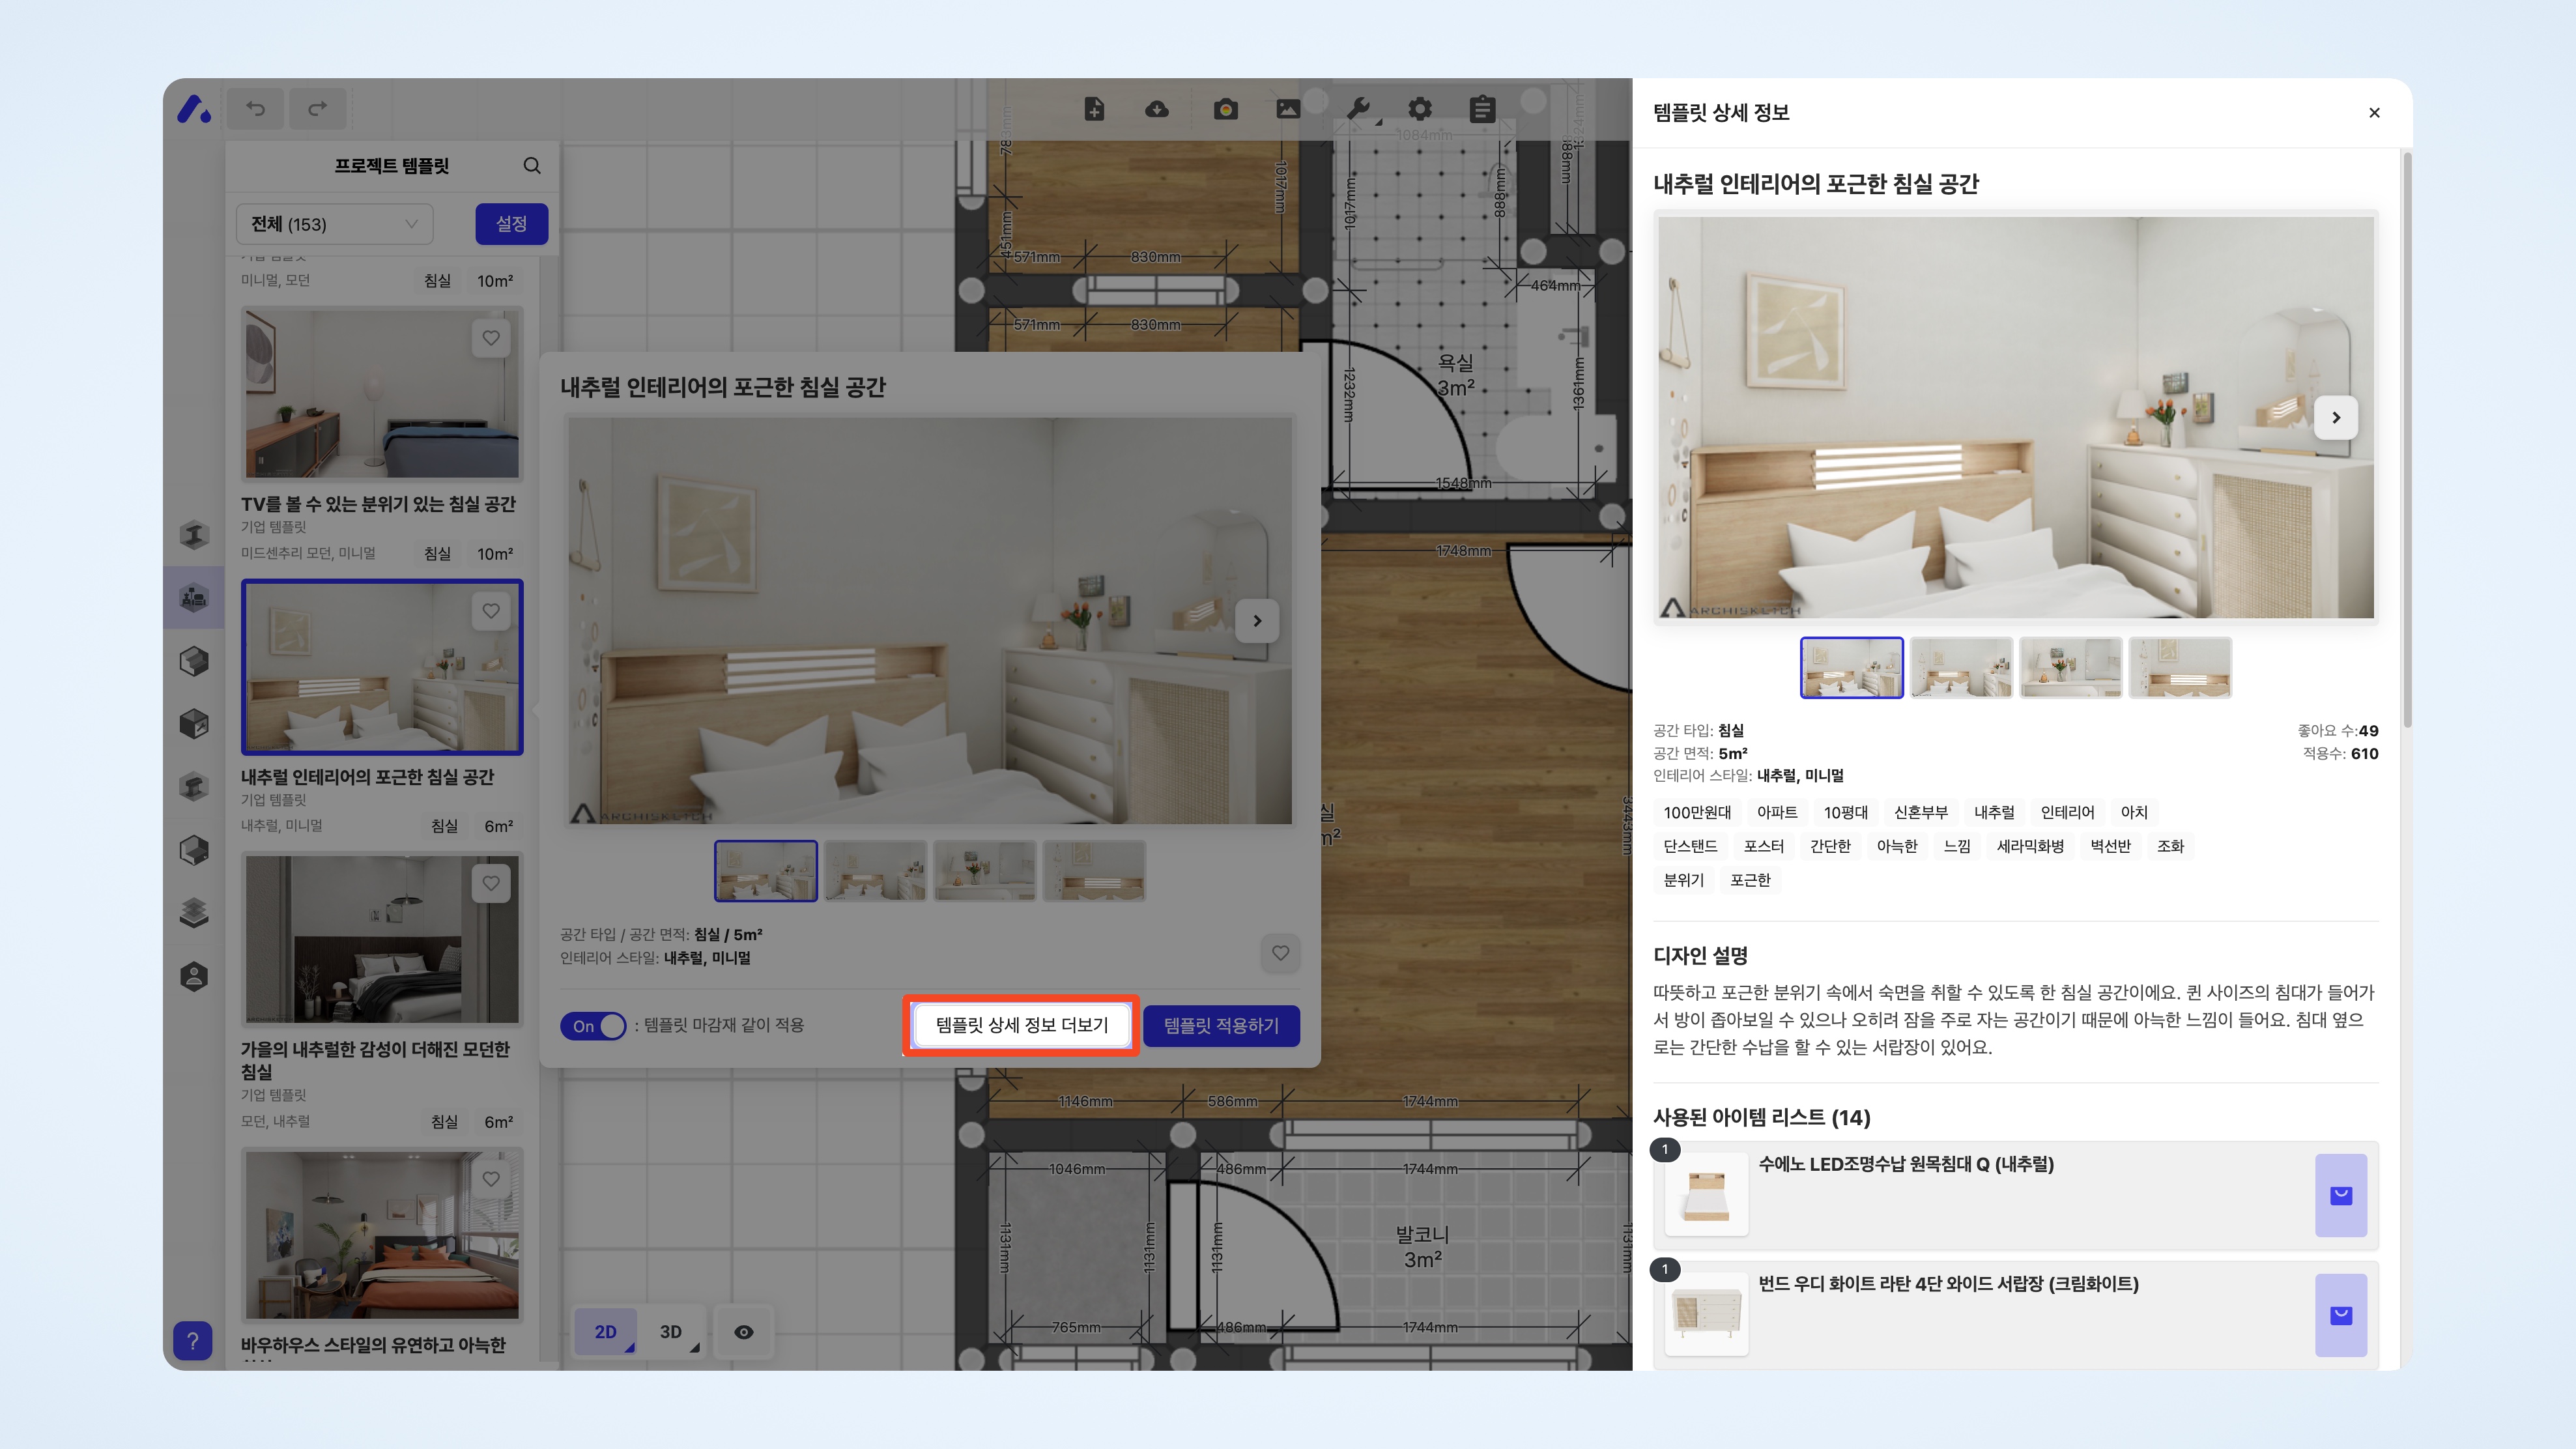Image resolution: width=2576 pixels, height=1449 pixels.
Task: Select last thumbnail in detail panel
Action: pos(2179,668)
